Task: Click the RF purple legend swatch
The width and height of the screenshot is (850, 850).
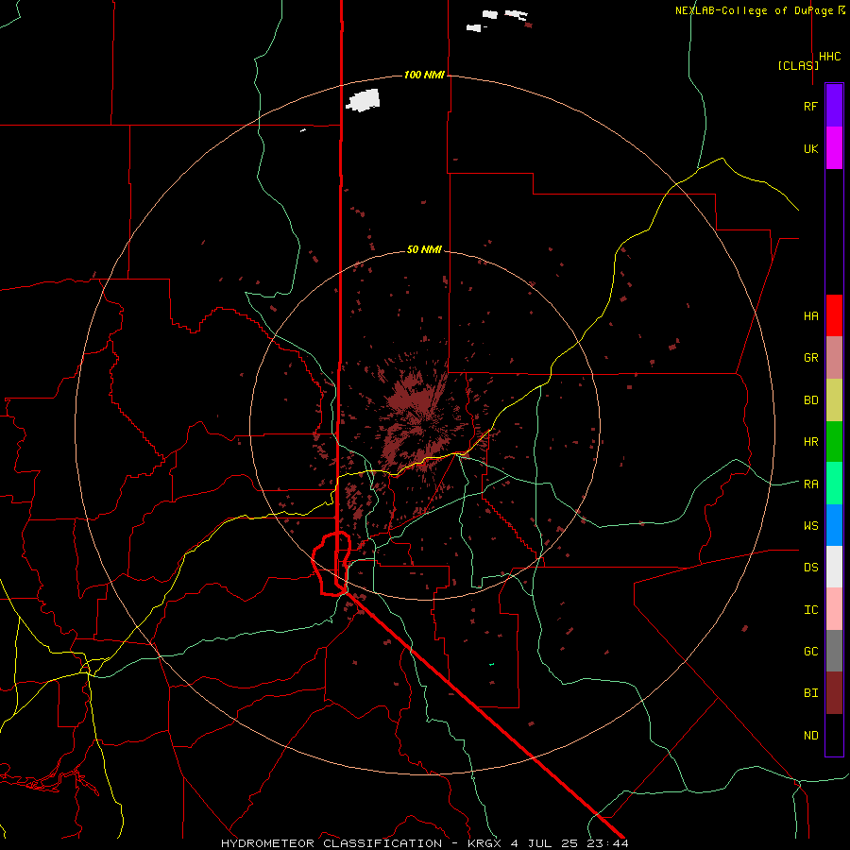Action: pyautogui.click(x=834, y=106)
